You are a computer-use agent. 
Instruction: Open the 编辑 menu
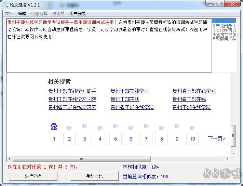(22, 14)
